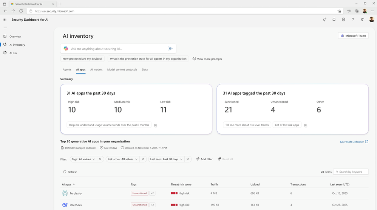Open the notifications bell
The width and height of the screenshot is (377, 210).
click(334, 20)
